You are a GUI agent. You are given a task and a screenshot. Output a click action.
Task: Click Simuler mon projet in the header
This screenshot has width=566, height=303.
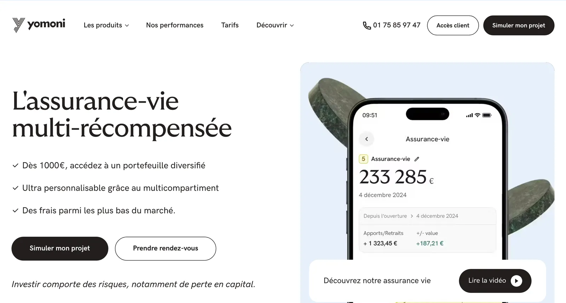(x=519, y=25)
